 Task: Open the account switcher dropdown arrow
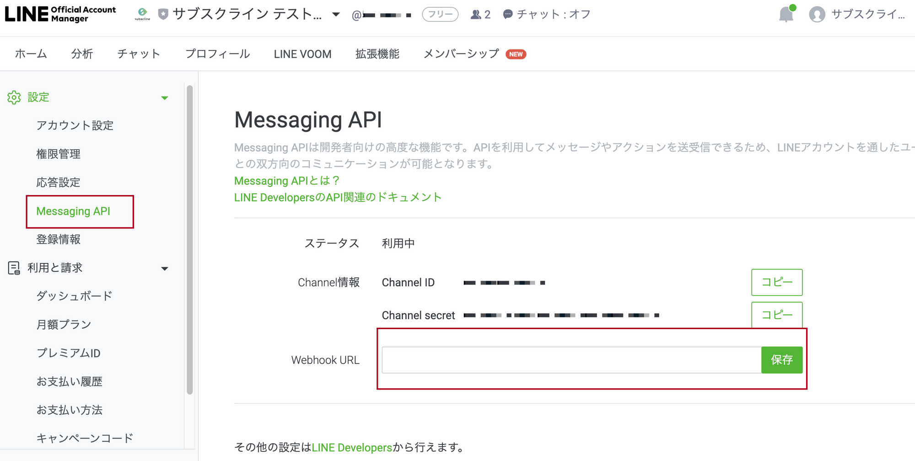pos(336,15)
